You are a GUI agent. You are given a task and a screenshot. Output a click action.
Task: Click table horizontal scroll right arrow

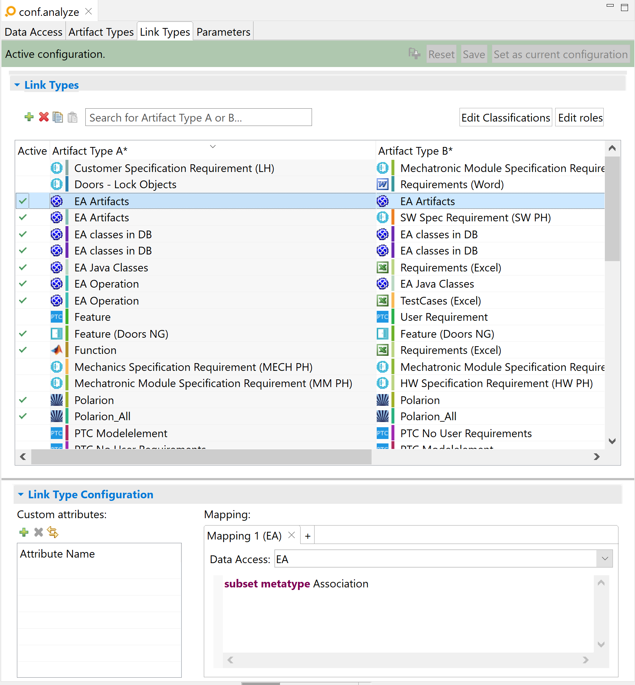tap(597, 457)
